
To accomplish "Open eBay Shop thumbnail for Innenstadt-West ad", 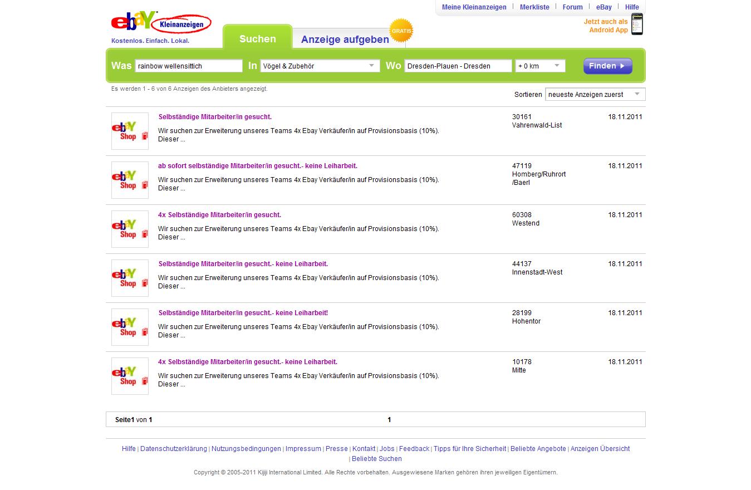I will tap(130, 278).
